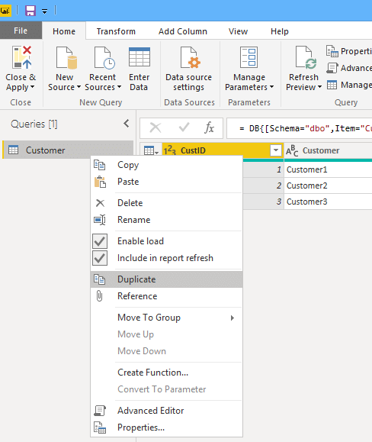Open the quick access toolbar customize arrow
The image size is (372, 442).
[x=44, y=11]
